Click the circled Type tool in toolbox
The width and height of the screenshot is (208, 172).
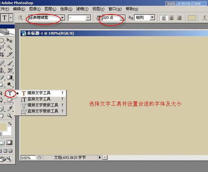(x=10, y=93)
